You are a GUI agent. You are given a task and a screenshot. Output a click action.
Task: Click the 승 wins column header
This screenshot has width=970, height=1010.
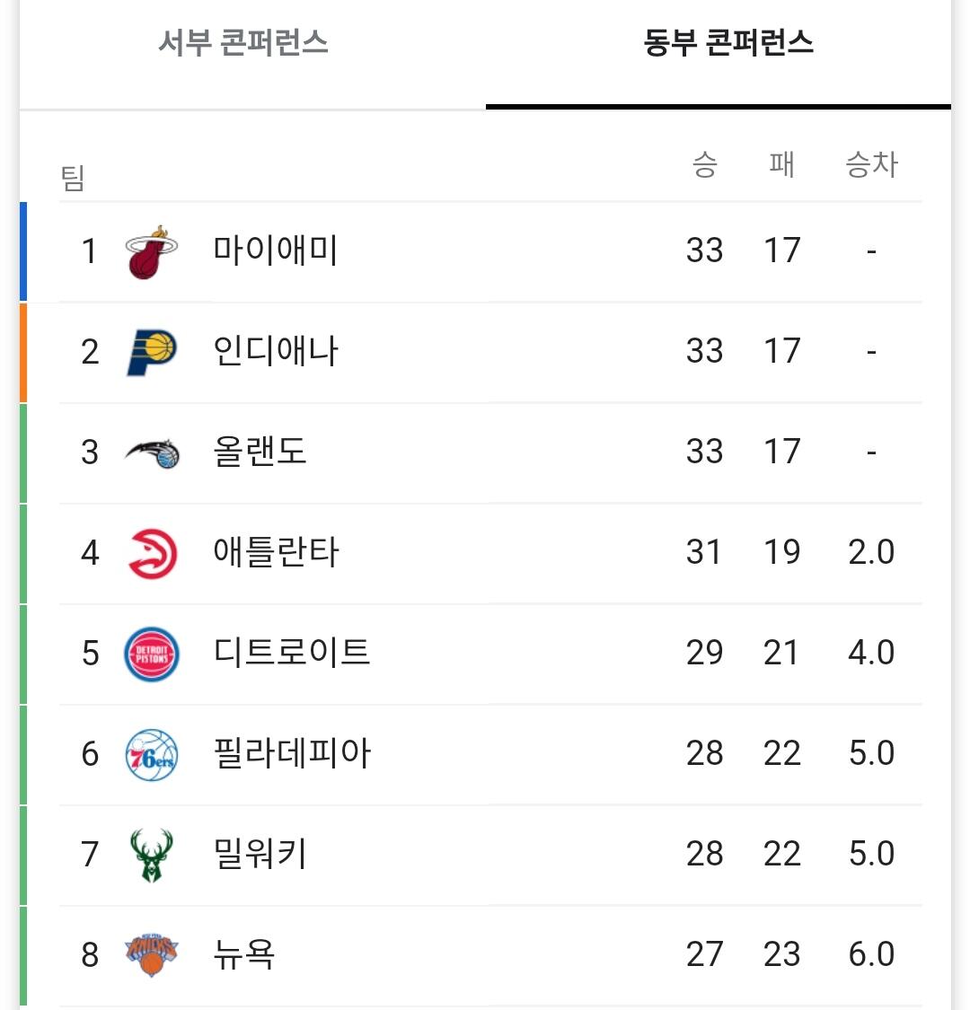click(x=705, y=164)
